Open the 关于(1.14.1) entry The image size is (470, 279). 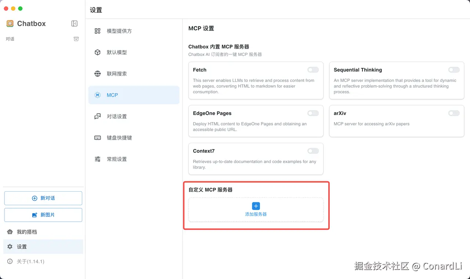click(x=43, y=261)
